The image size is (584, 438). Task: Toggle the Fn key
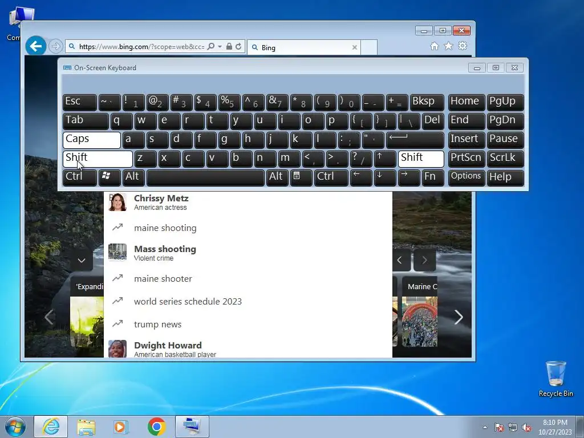coord(432,178)
